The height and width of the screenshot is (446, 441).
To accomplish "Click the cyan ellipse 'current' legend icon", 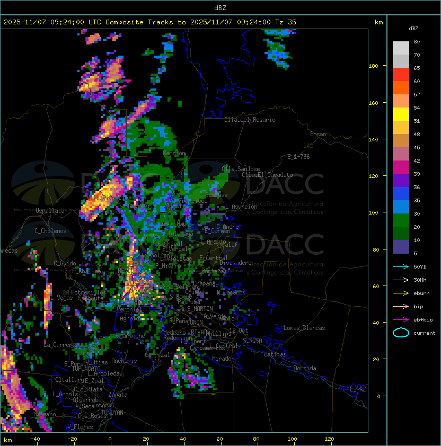I will (x=401, y=333).
